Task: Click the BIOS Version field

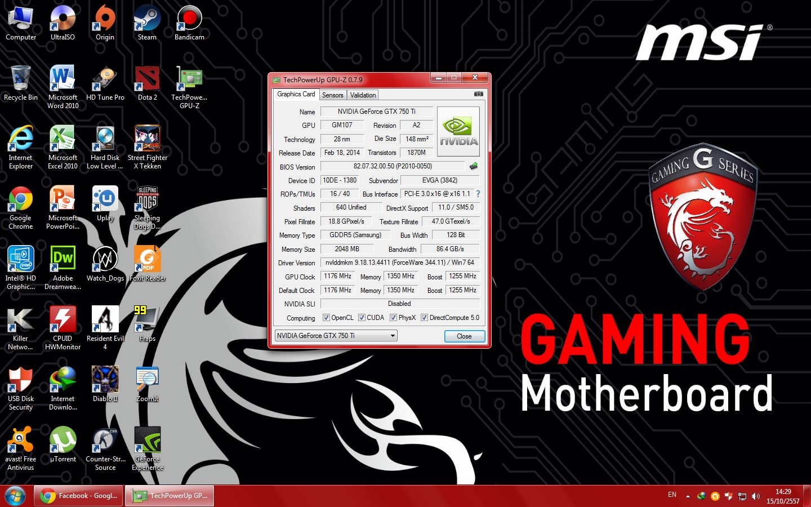Action: point(393,166)
